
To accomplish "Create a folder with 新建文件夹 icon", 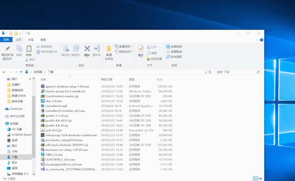I will coord(109,49).
